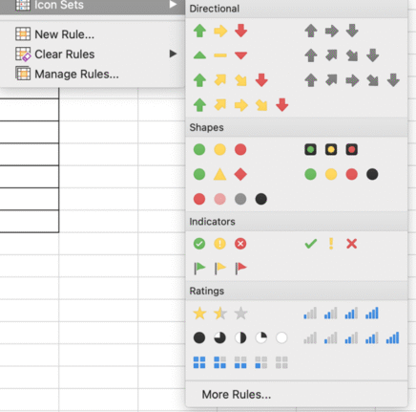The width and height of the screenshot is (416, 412).
Task: Select the 3 flags indicator set
Action: 220,269
